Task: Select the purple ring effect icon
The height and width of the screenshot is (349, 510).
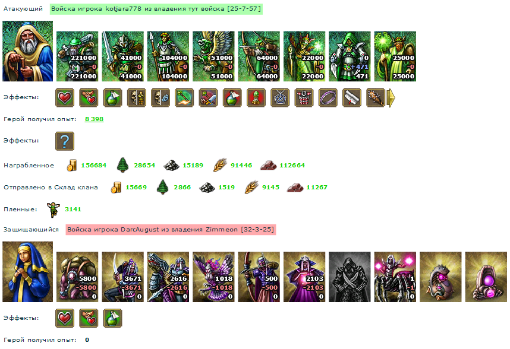Action: click(x=328, y=97)
